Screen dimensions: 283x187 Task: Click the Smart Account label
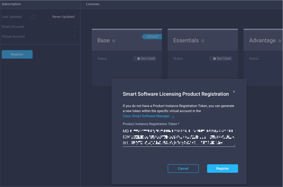[x=13, y=27]
